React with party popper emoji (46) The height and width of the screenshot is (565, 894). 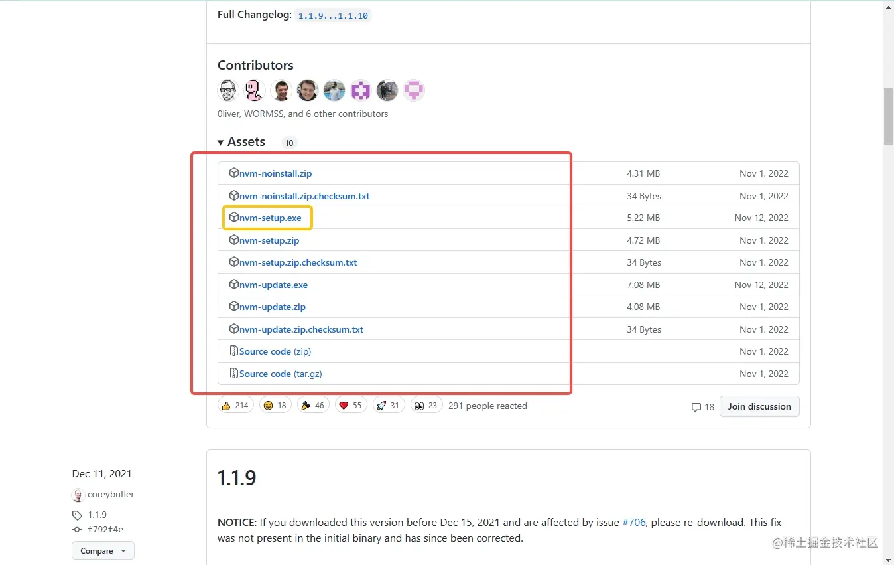tap(313, 406)
